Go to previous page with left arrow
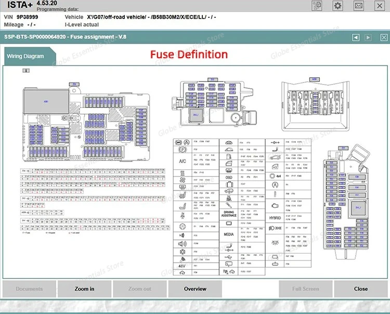Image resolution: width=390 pixels, height=314 pixels. 356,37
